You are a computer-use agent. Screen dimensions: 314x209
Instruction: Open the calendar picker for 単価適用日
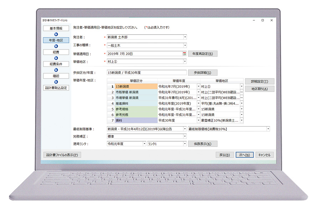[184, 54]
